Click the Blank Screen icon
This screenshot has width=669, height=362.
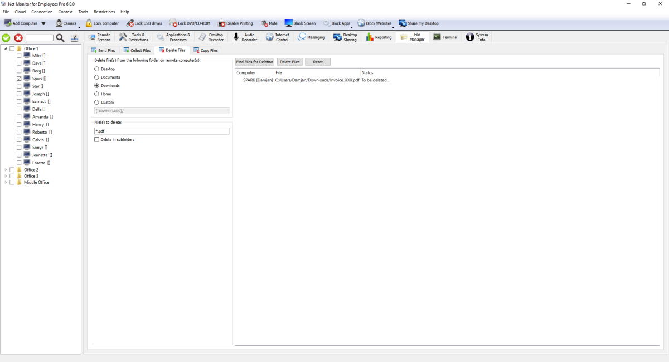pos(289,23)
